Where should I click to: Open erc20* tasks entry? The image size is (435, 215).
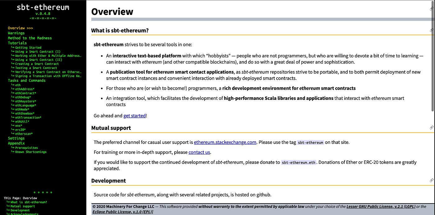point(21,129)
